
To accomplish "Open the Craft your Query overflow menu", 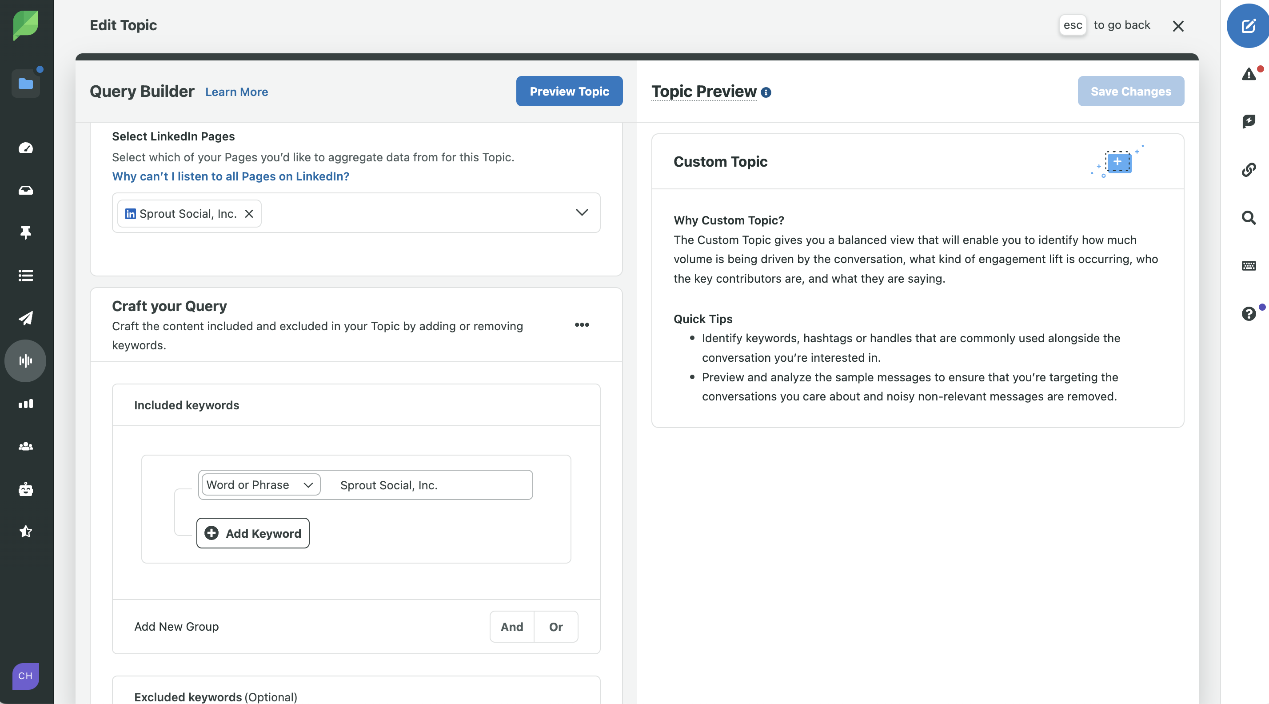I will 582,324.
